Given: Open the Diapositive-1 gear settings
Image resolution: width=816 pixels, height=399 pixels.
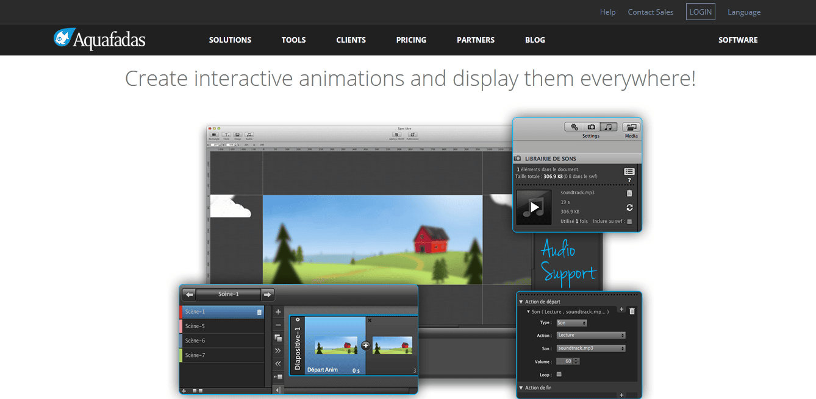Looking at the screenshot, I should point(298,319).
